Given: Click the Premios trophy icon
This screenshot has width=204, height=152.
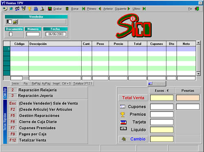Looking at the screenshot, I should pyautogui.click(x=122, y=114).
